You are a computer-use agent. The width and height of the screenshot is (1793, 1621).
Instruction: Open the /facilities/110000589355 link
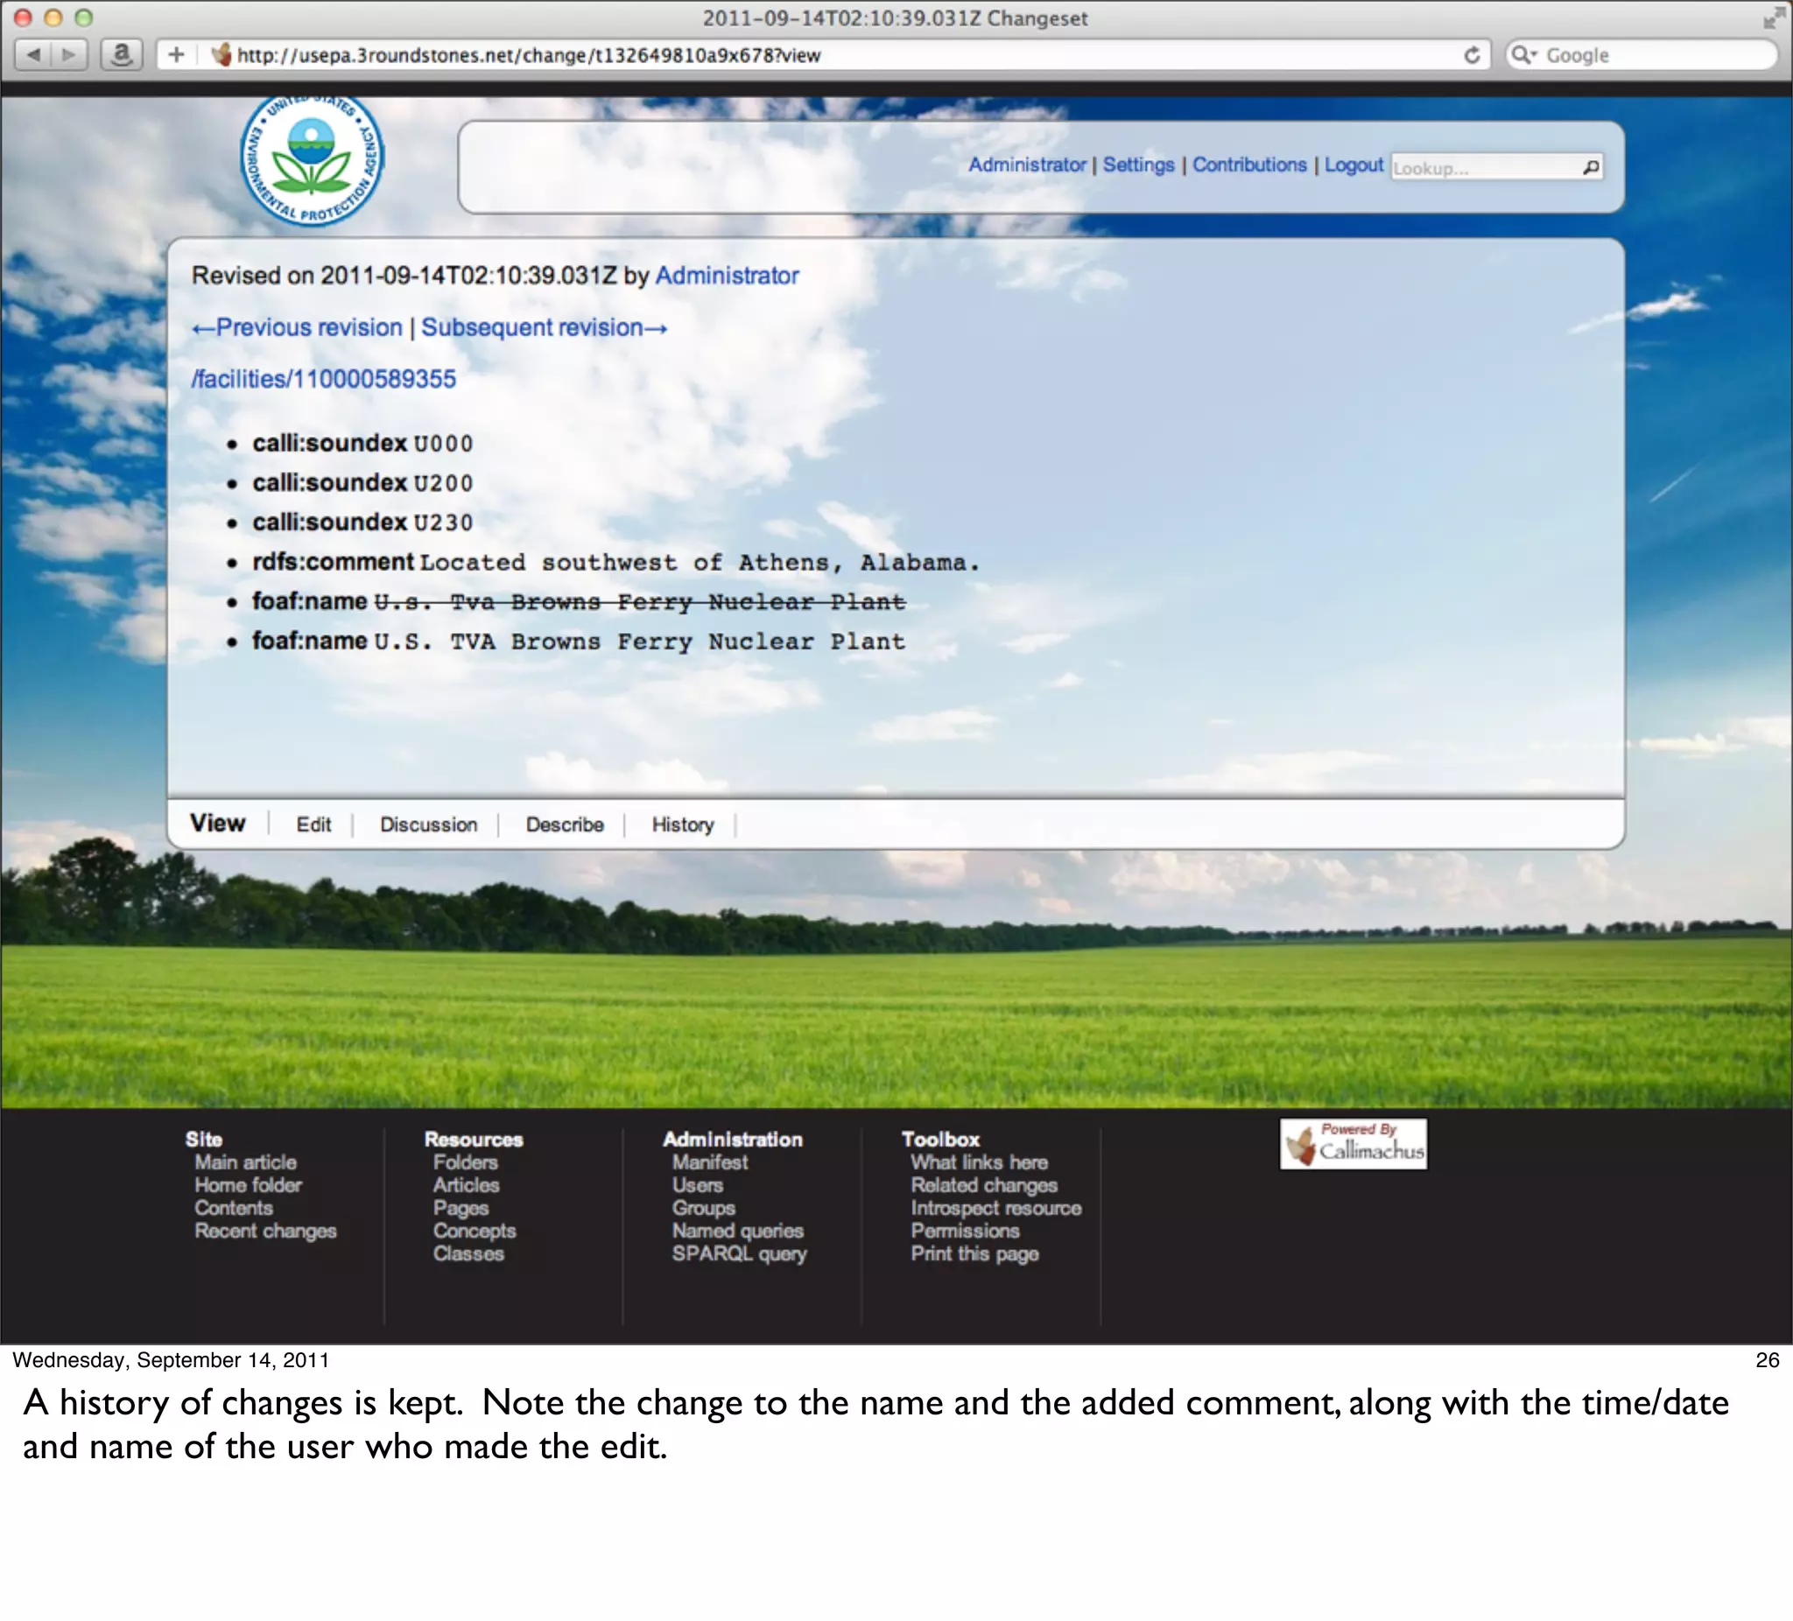point(324,379)
